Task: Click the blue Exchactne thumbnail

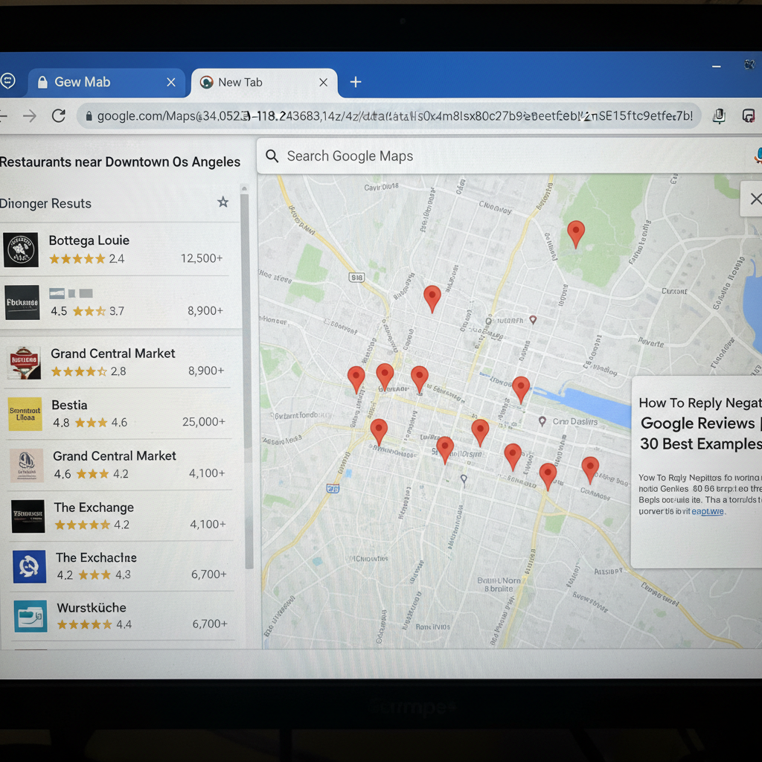Action: click(29, 566)
